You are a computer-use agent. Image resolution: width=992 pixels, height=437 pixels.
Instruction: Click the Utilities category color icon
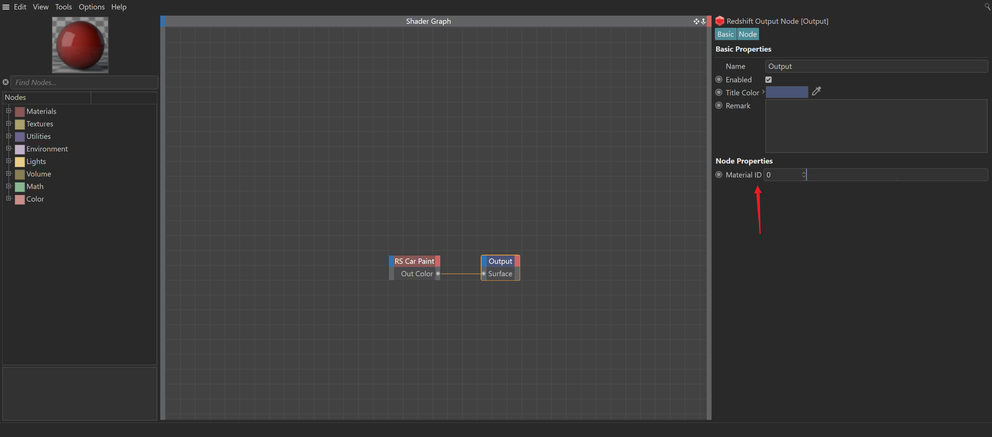[x=20, y=137]
